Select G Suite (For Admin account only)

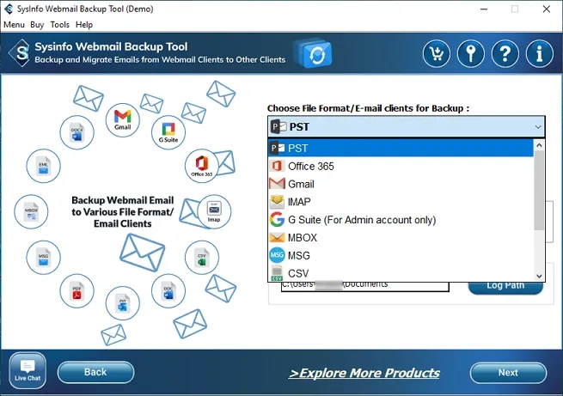click(401, 220)
